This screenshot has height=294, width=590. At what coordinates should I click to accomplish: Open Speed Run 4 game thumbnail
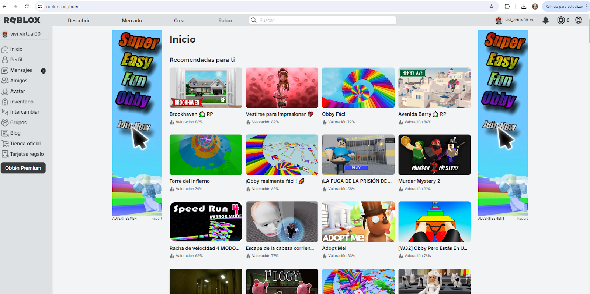coord(206,222)
